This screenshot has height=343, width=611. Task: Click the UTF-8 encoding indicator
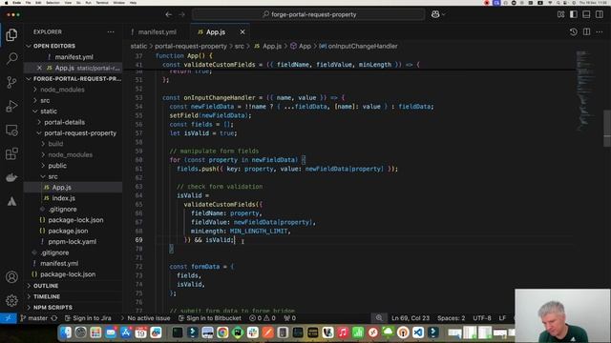(482, 318)
